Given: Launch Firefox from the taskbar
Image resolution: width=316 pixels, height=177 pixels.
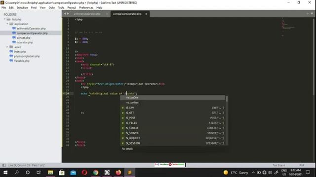Looking at the screenshot, I should tap(118, 173).
